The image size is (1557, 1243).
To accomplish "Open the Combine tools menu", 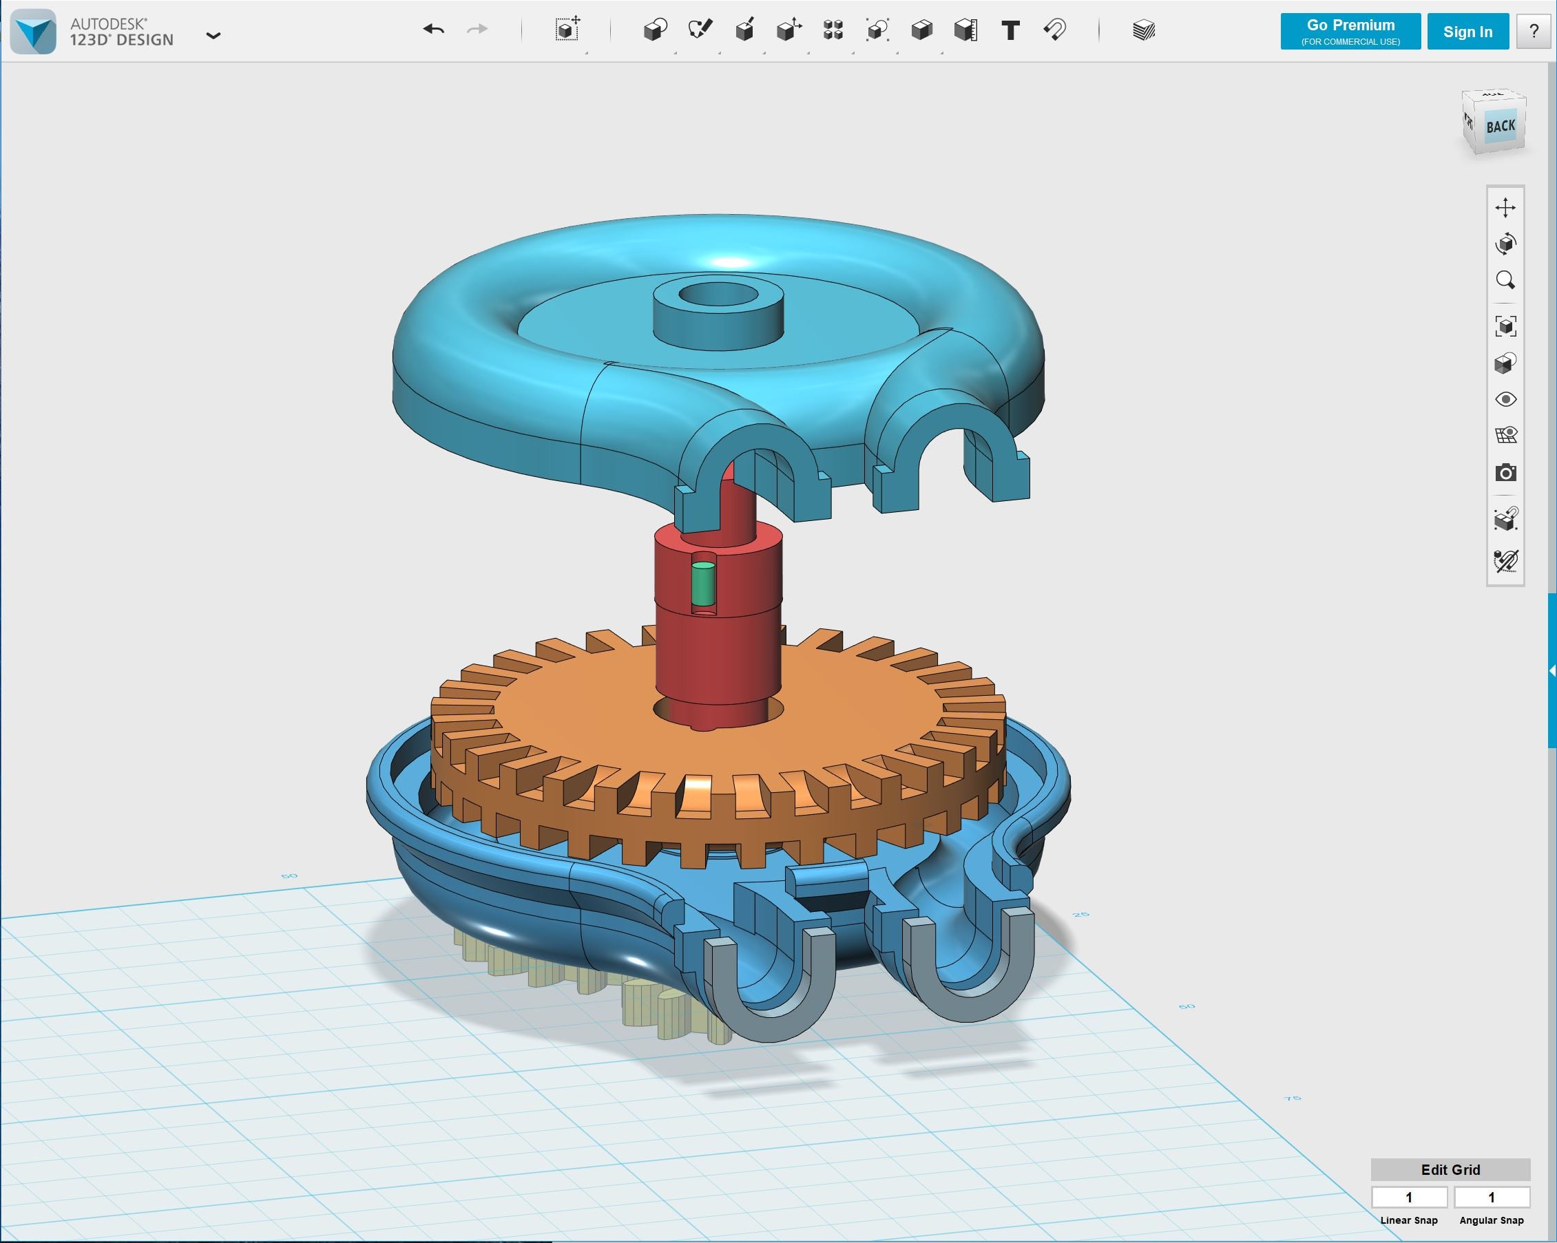I will point(921,30).
